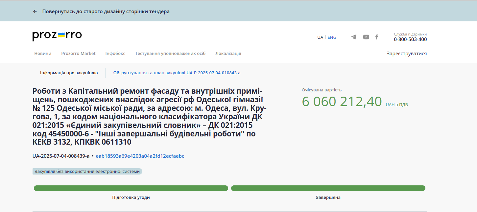This screenshot has height=212, width=477.
Task: Click the Зареєструватися link
Action: point(406,54)
